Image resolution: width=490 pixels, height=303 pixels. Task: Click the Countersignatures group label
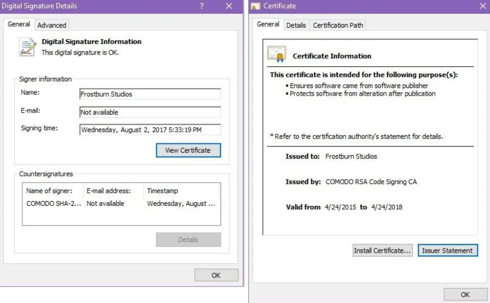[x=46, y=174]
